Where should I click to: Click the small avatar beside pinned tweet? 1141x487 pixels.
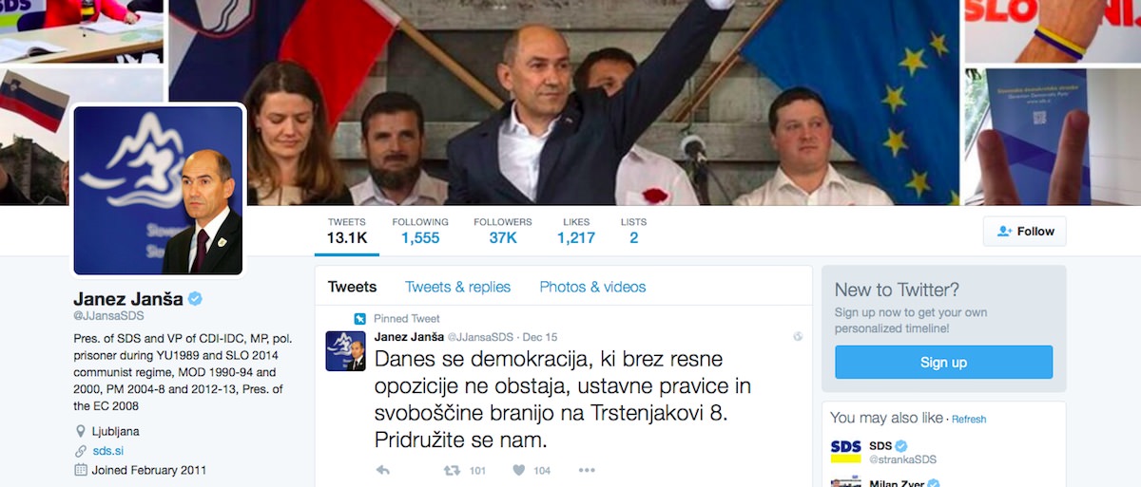pyautogui.click(x=345, y=350)
